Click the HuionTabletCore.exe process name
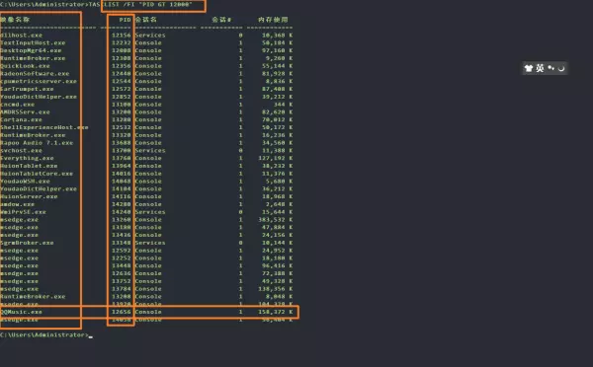The image size is (593, 367). point(37,174)
